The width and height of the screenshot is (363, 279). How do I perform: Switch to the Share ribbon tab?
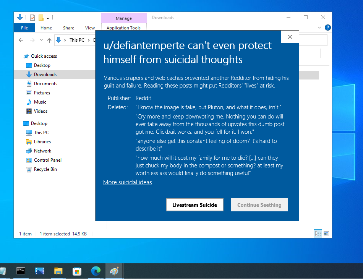pos(68,28)
